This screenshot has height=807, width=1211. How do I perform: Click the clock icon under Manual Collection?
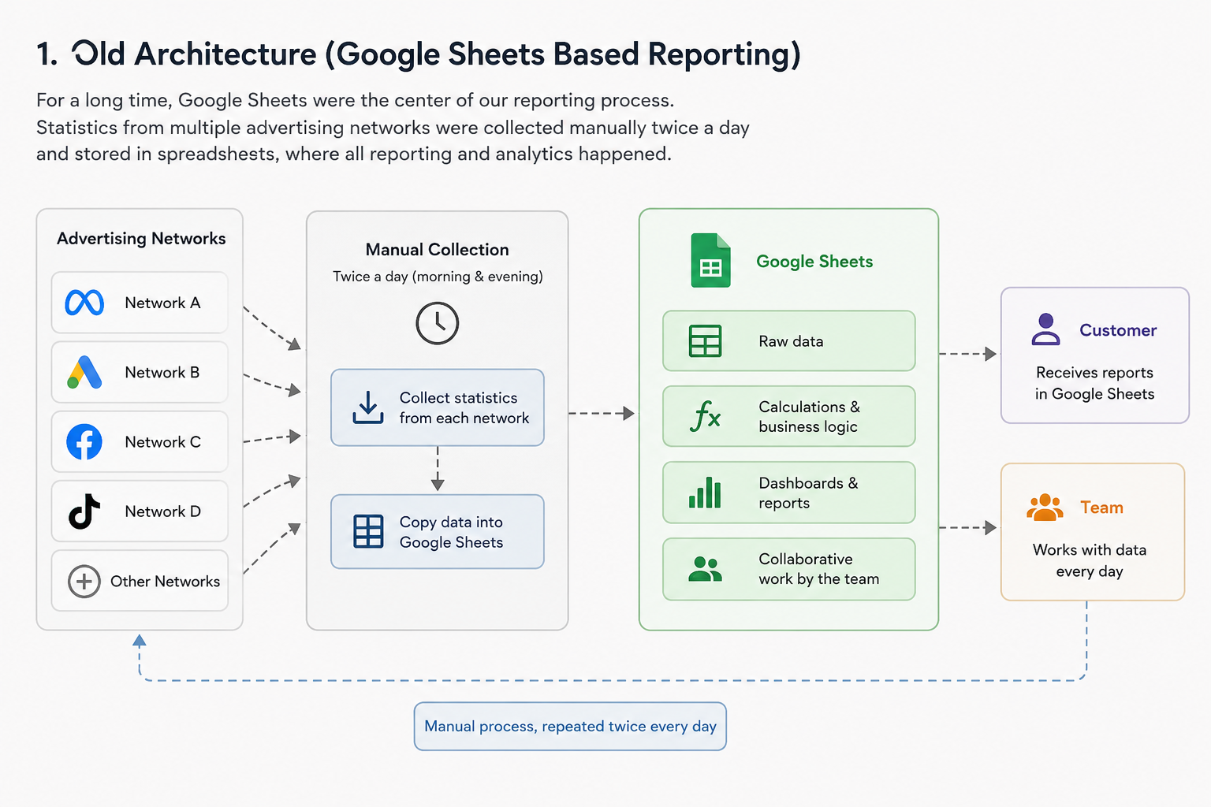pyautogui.click(x=438, y=323)
